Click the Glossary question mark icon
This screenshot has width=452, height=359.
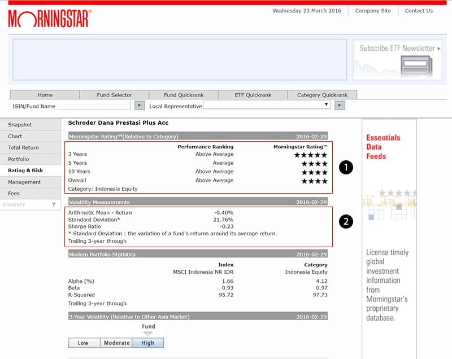click(54, 205)
